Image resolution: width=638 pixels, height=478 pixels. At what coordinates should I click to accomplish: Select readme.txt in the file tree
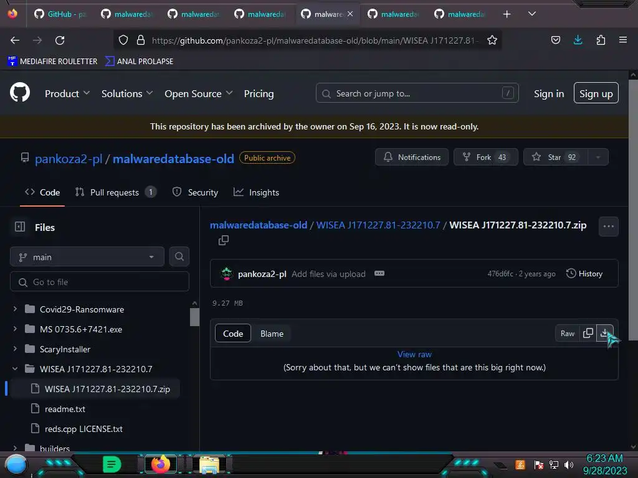coord(65,409)
